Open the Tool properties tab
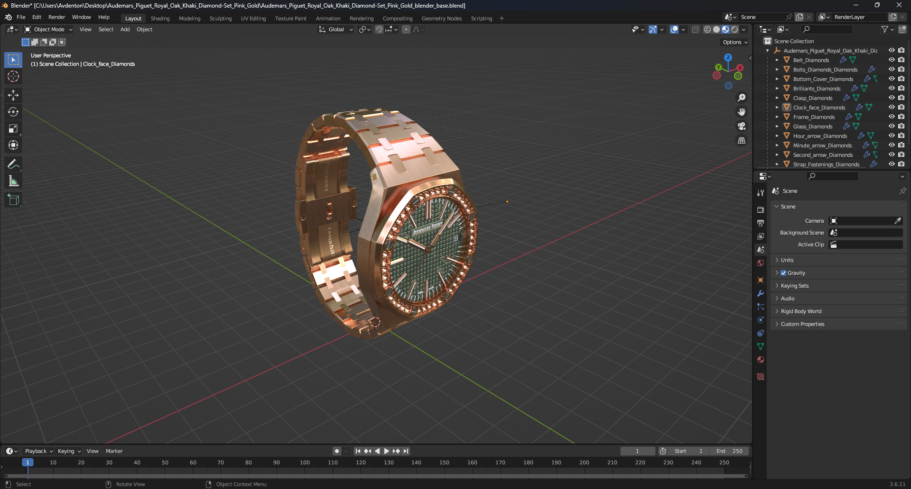 coord(761,193)
